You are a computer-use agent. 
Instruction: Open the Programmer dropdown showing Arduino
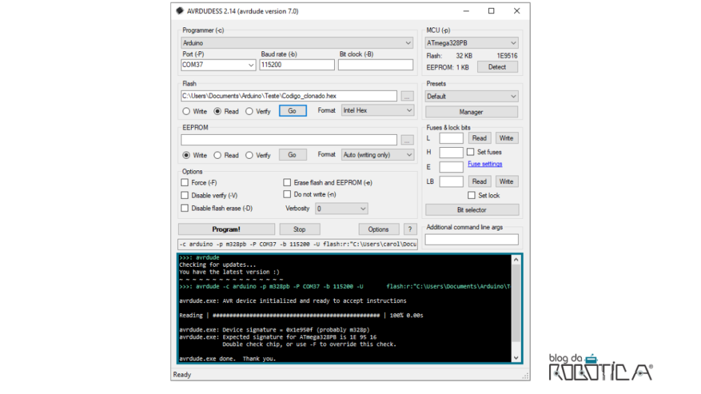pyautogui.click(x=297, y=43)
